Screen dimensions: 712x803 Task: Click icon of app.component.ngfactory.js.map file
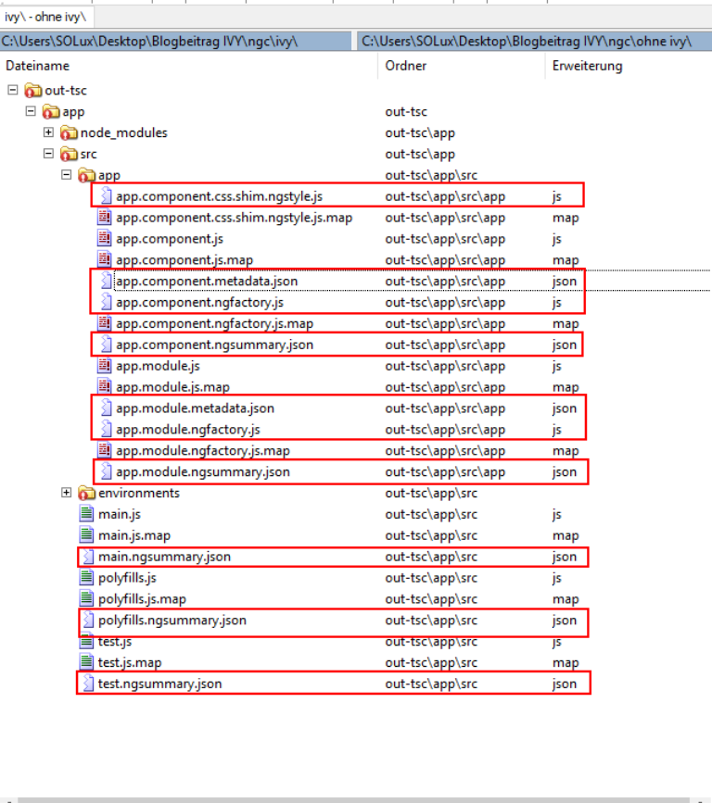105,323
